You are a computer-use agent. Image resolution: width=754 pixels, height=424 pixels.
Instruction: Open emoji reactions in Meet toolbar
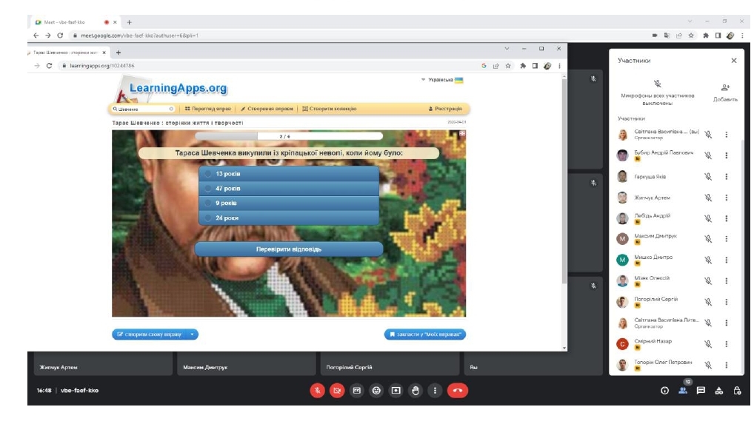[x=376, y=391]
